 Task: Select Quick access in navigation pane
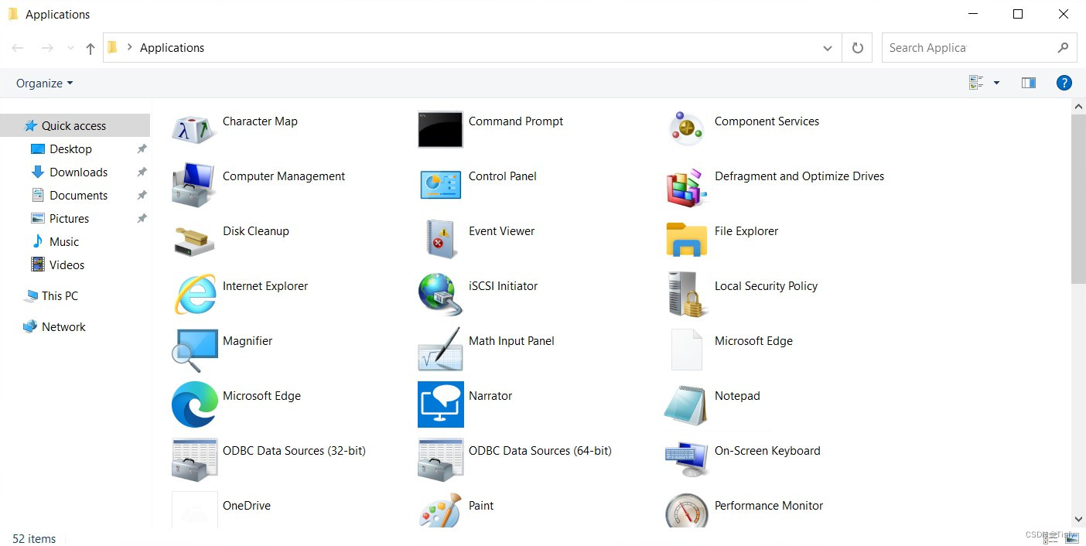tap(75, 125)
